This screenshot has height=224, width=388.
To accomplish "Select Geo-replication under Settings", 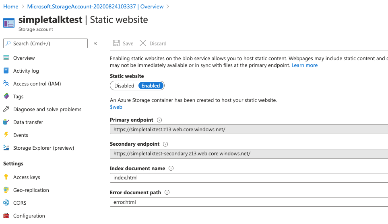I will pyautogui.click(x=31, y=190).
